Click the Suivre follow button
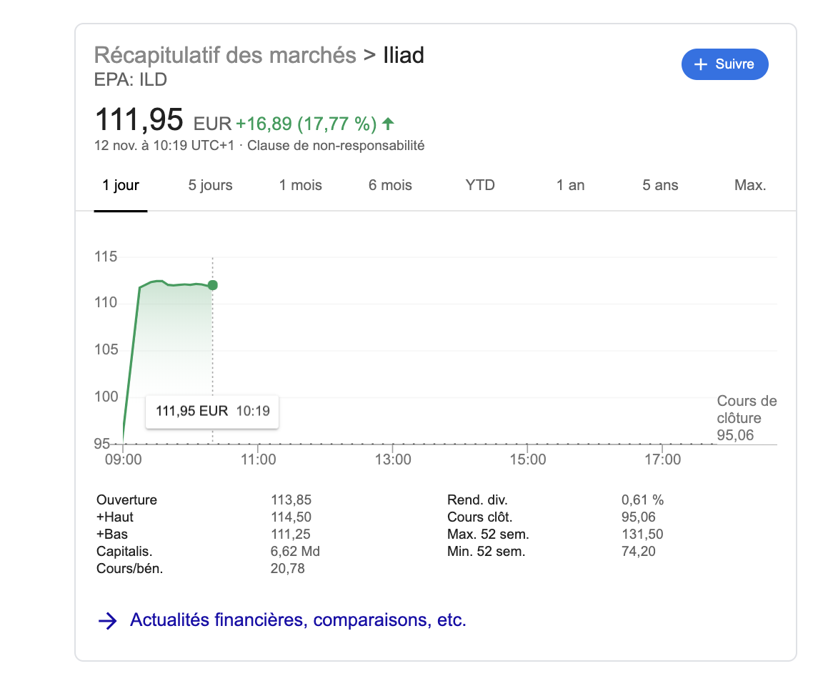This screenshot has width=833, height=686. [x=724, y=64]
